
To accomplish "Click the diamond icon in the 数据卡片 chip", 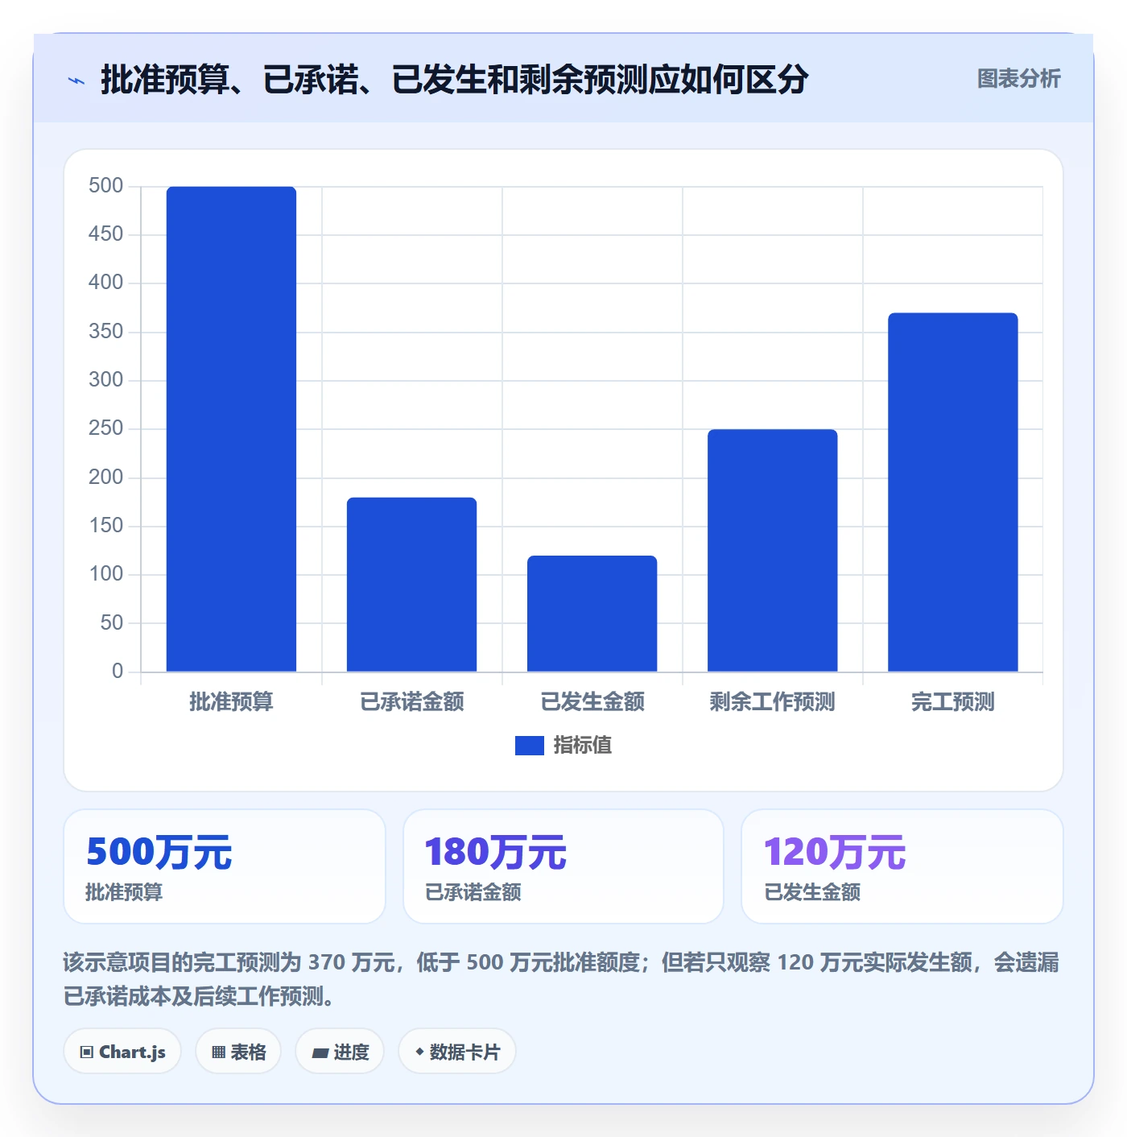I will (419, 1052).
